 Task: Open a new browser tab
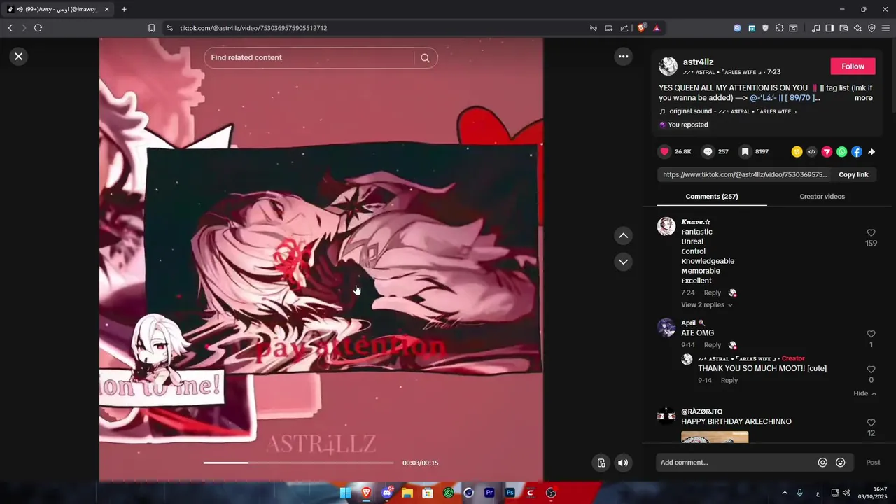click(x=124, y=9)
